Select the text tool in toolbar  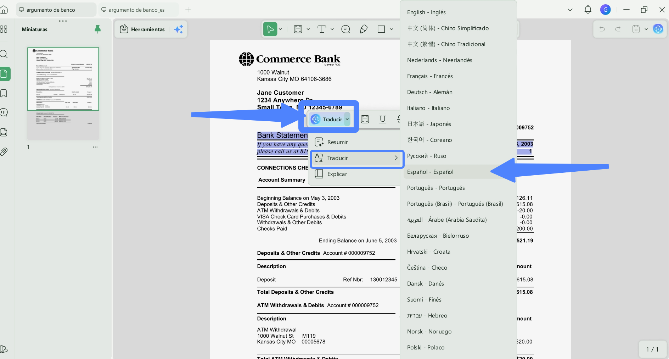[x=322, y=29]
